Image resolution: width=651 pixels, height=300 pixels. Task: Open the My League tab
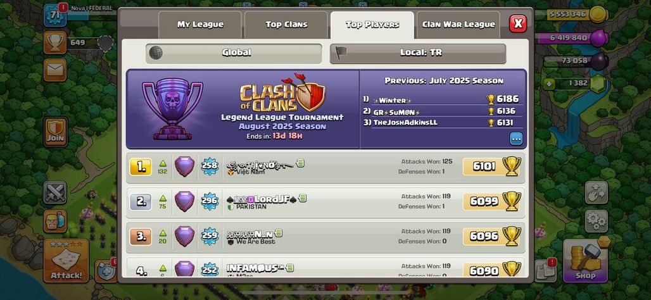(200, 25)
